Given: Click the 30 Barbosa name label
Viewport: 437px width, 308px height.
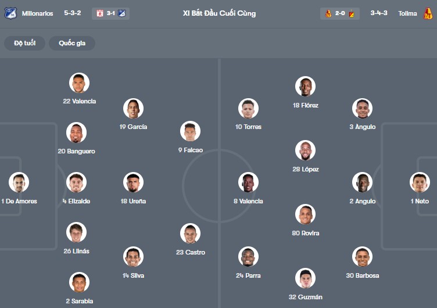Looking at the screenshot, I should [x=362, y=275].
